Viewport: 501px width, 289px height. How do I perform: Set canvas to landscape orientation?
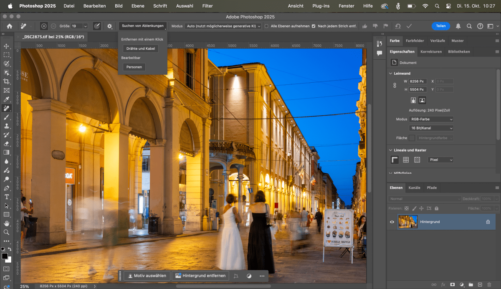422,100
